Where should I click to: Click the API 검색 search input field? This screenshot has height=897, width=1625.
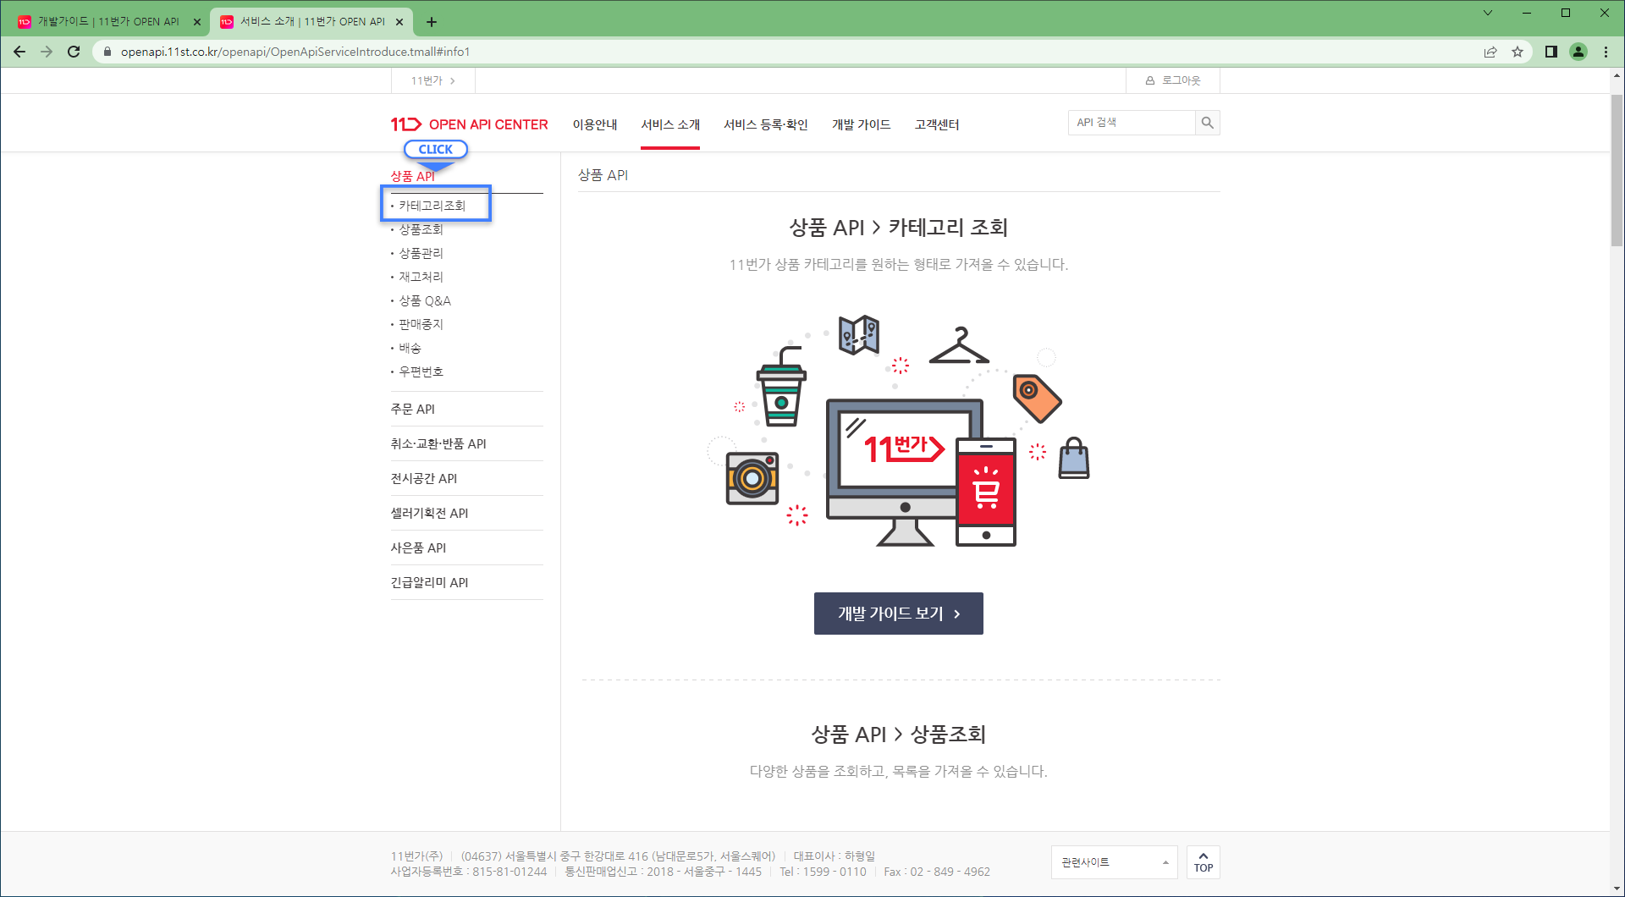1132,123
